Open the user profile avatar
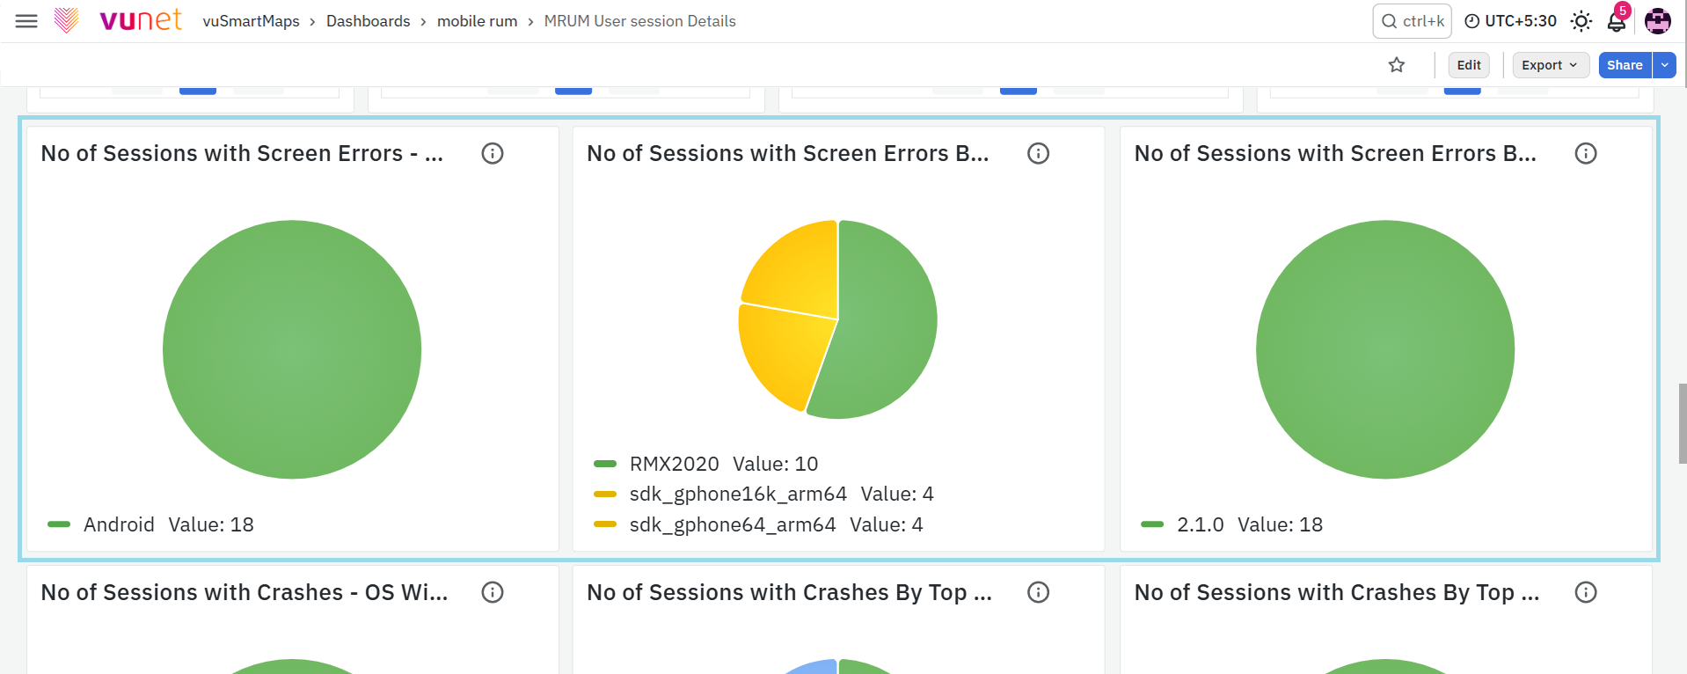 (1658, 21)
